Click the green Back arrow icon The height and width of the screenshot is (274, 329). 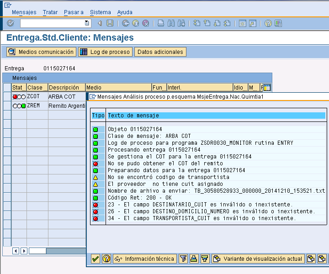tap(126, 23)
